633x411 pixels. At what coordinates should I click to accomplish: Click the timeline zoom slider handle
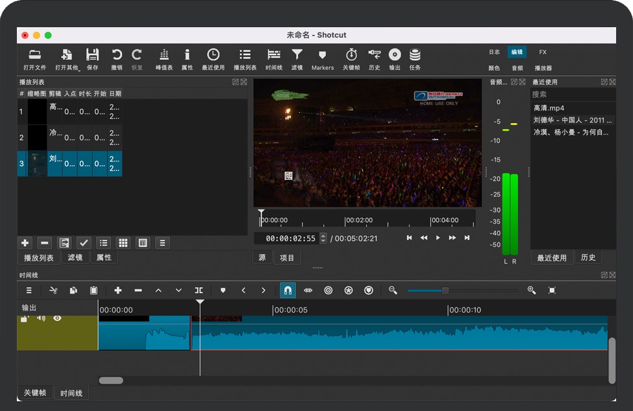[445, 290]
